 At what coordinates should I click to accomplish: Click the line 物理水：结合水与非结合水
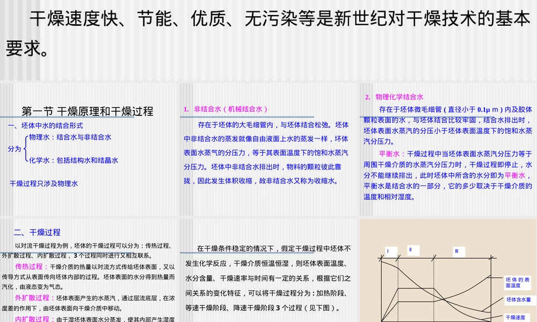(70, 137)
